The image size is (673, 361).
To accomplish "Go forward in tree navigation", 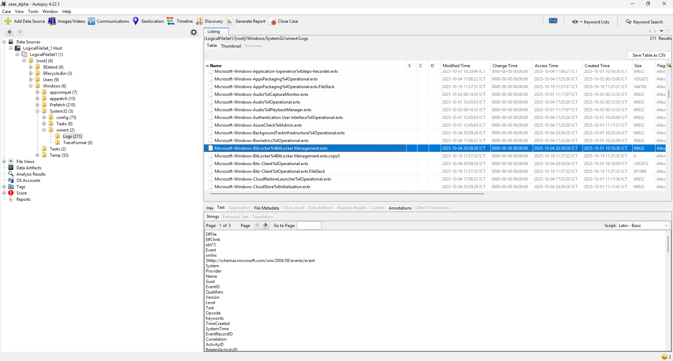I will 20,32.
